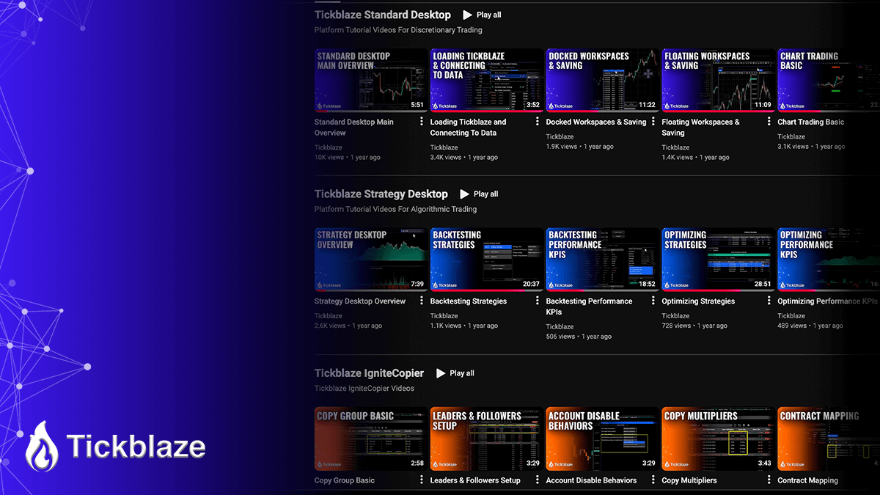880x495 pixels.
Task: Open the Leaders & Followers Setup thumbnail
Action: coord(486,438)
